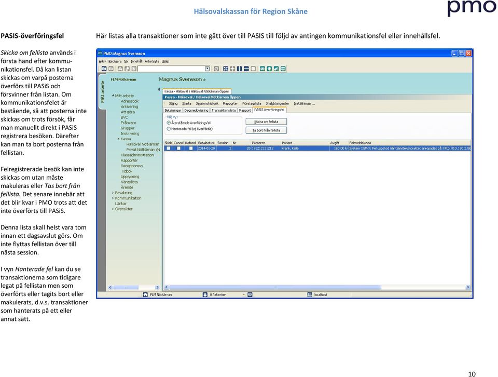The width and height of the screenshot is (498, 377).
Task: Select the horizontal split layout icon
Action: (246, 69)
